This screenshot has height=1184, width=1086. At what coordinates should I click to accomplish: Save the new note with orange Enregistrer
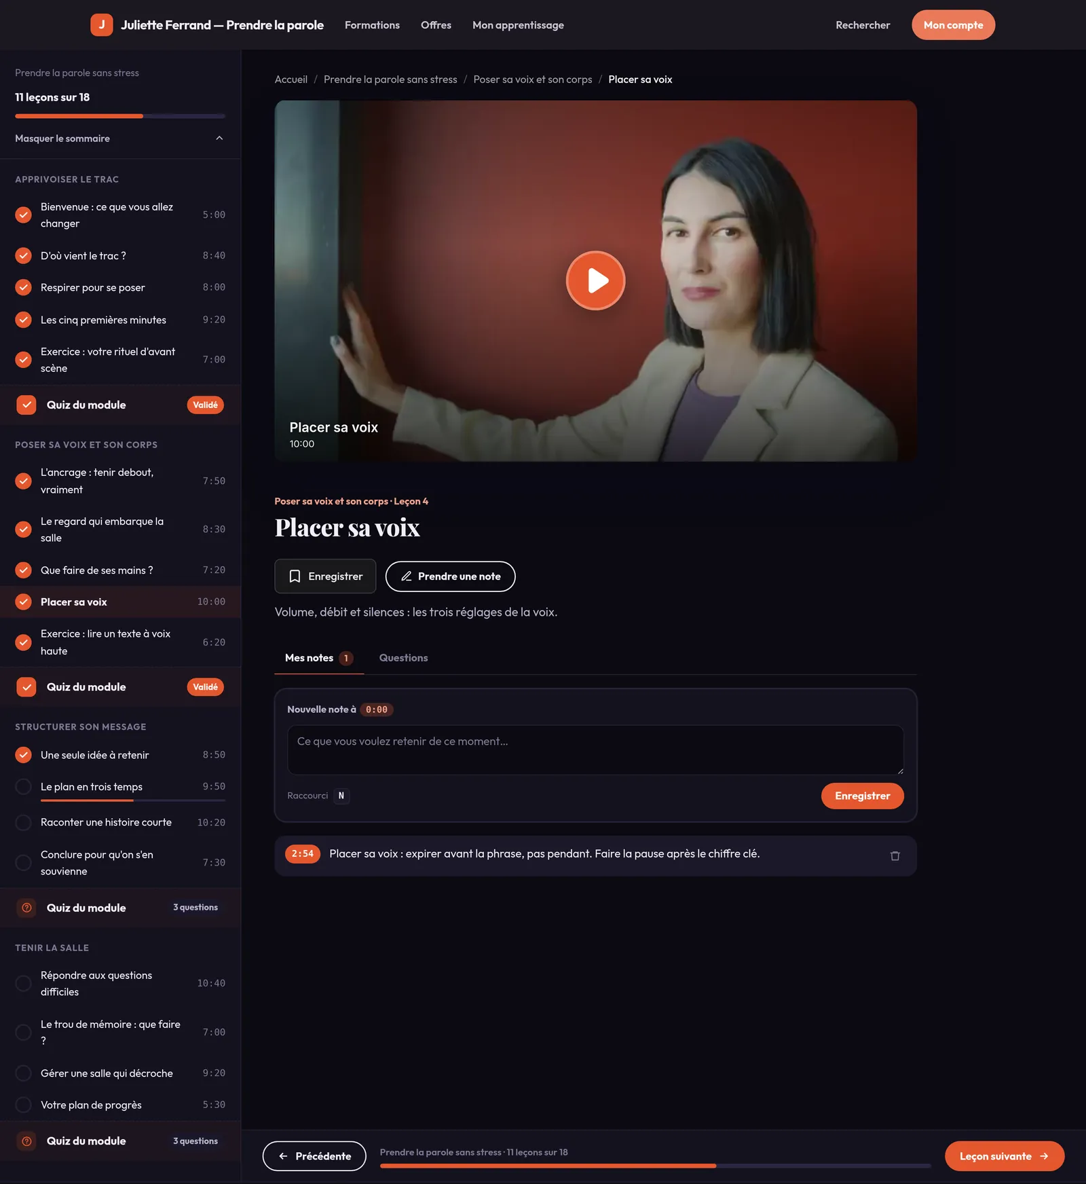(862, 796)
